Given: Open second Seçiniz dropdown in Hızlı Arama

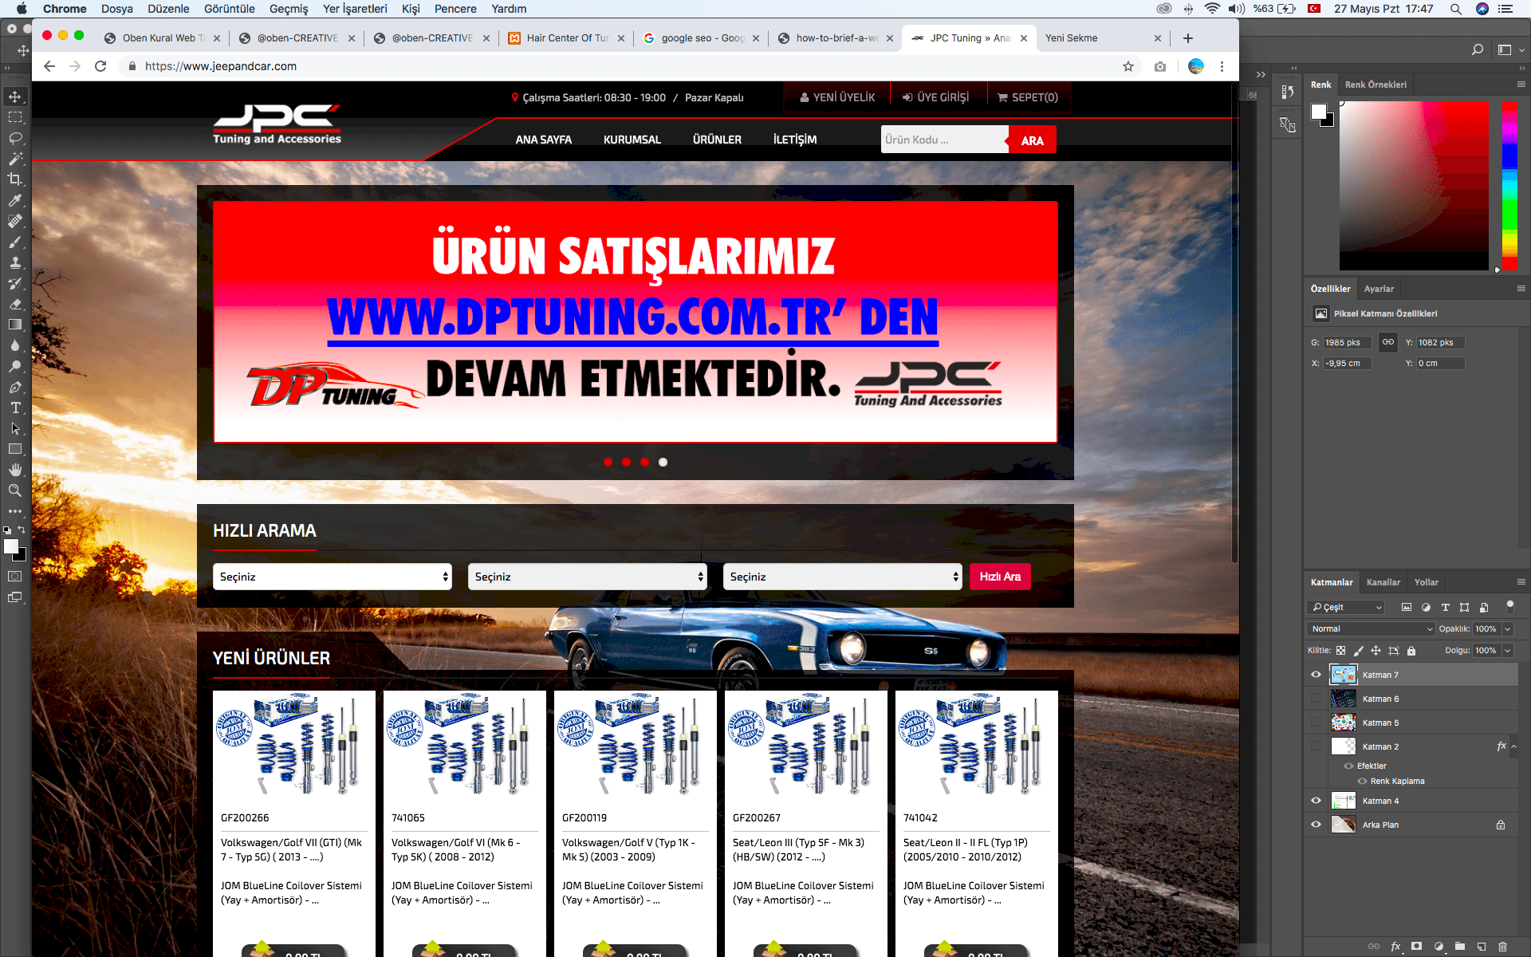Looking at the screenshot, I should tap(588, 577).
